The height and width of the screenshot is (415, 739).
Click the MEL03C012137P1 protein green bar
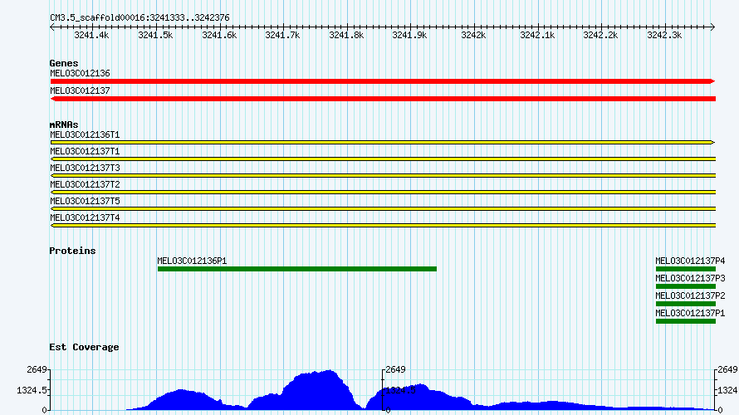click(686, 321)
